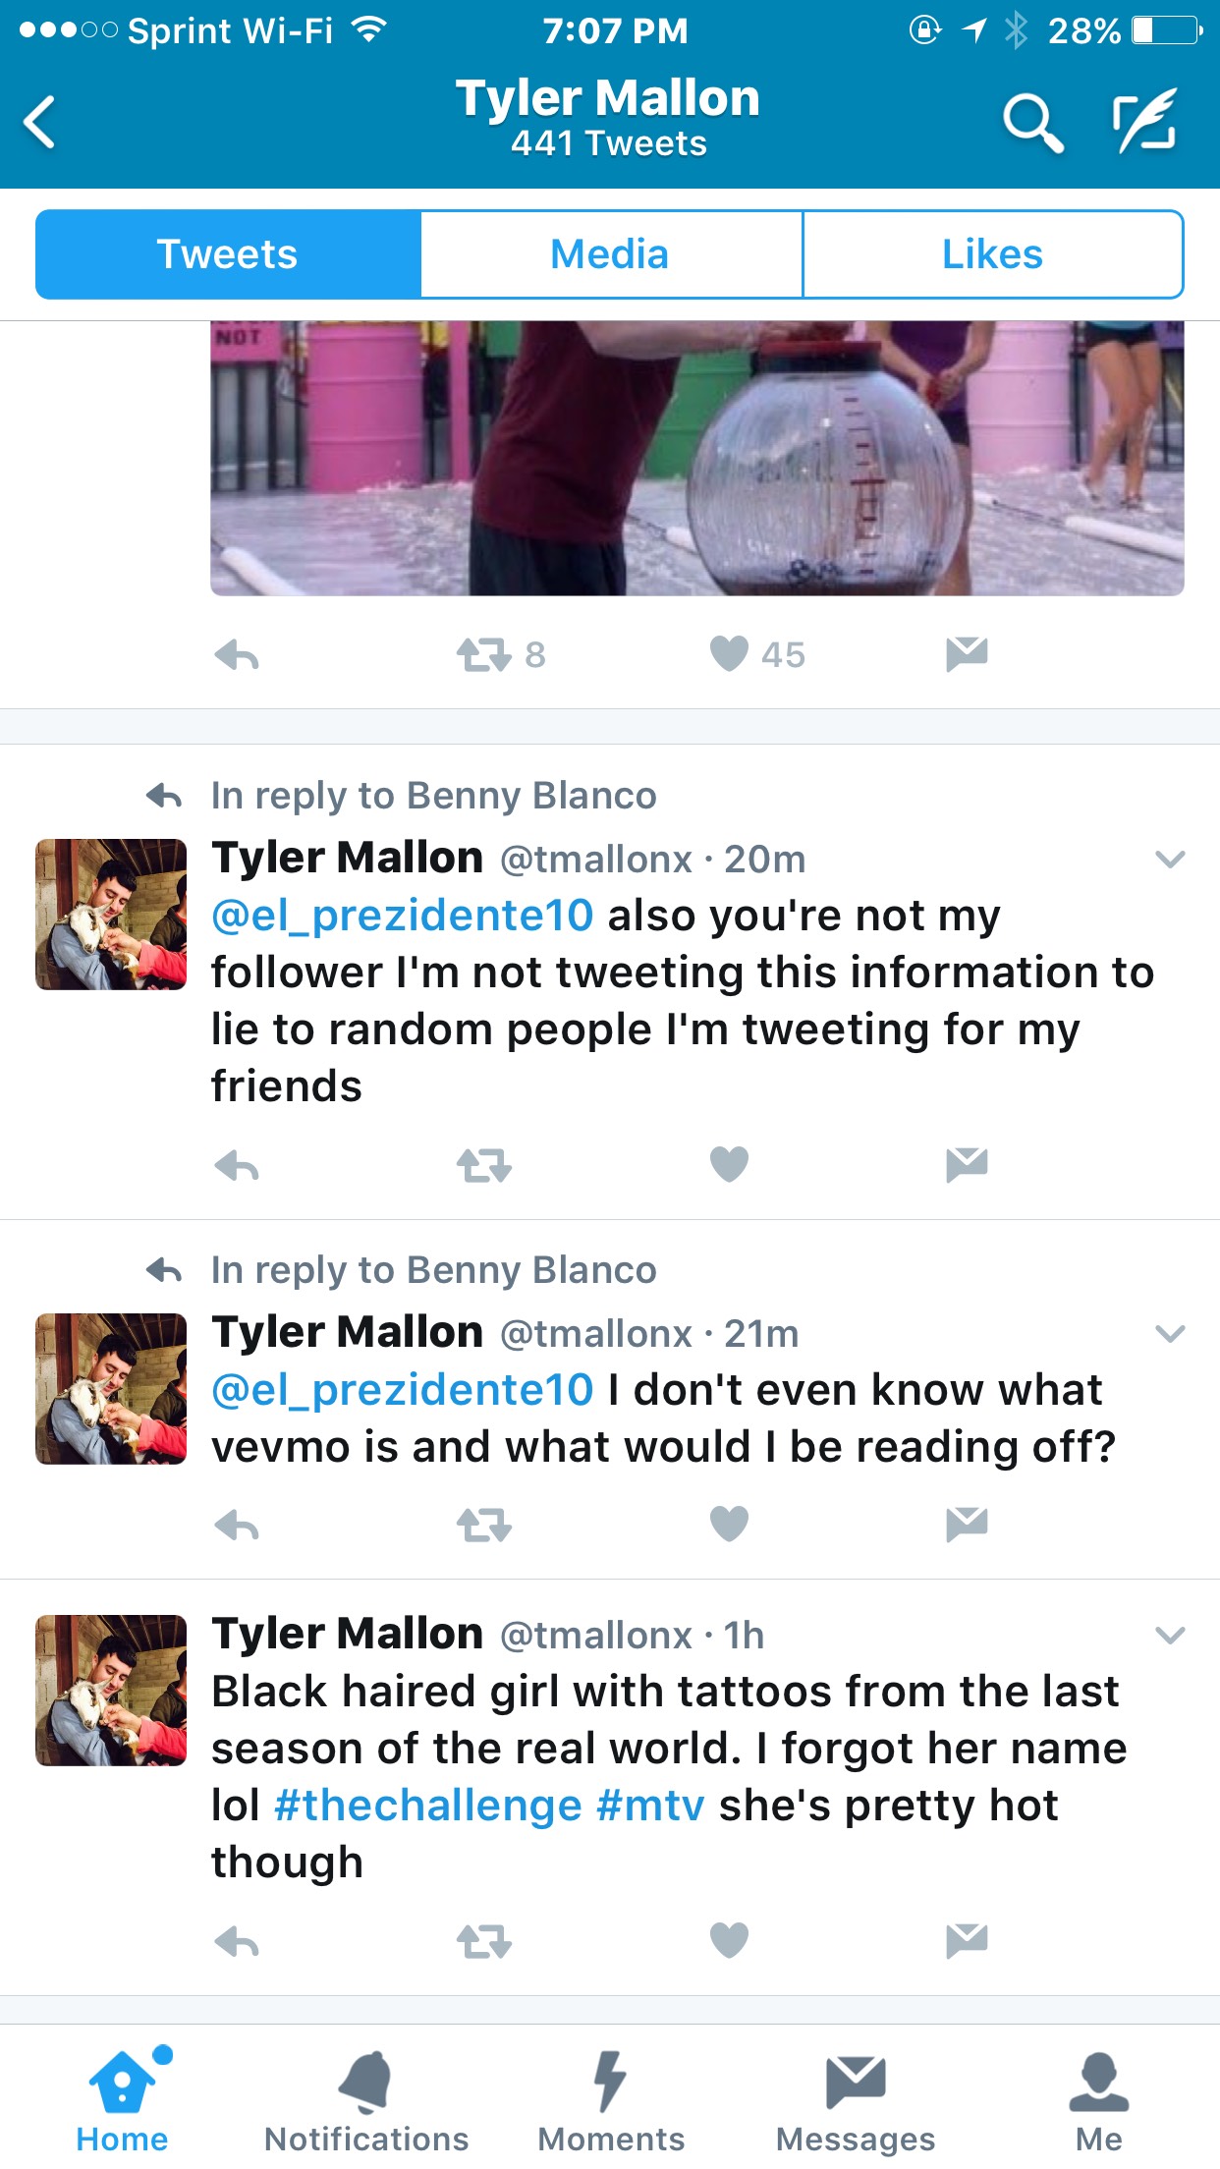Open the Notifications bell tab

(366, 2101)
